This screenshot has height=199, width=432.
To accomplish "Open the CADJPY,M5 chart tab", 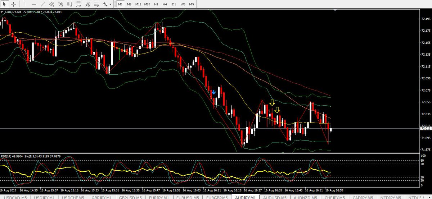I will point(364,196).
